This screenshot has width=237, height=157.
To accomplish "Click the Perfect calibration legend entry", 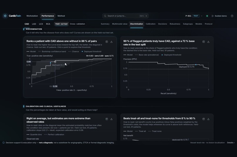I will click(54, 134).
